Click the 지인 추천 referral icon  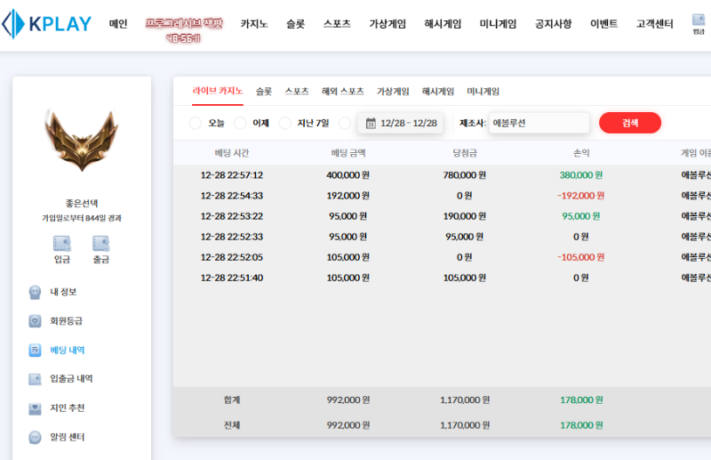[x=36, y=408]
